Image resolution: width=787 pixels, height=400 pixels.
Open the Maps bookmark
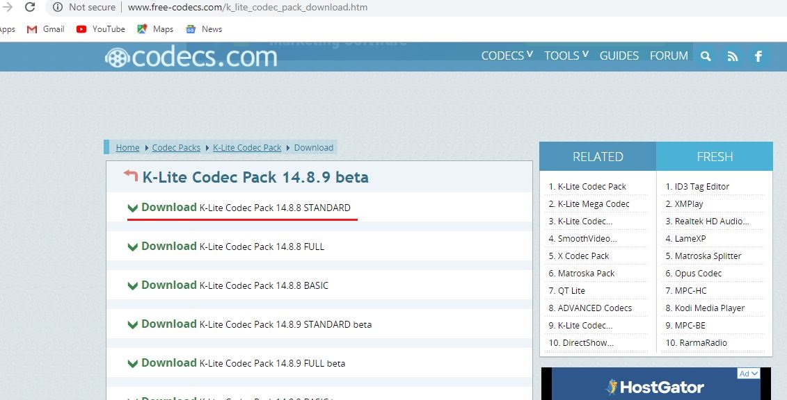pyautogui.click(x=155, y=29)
